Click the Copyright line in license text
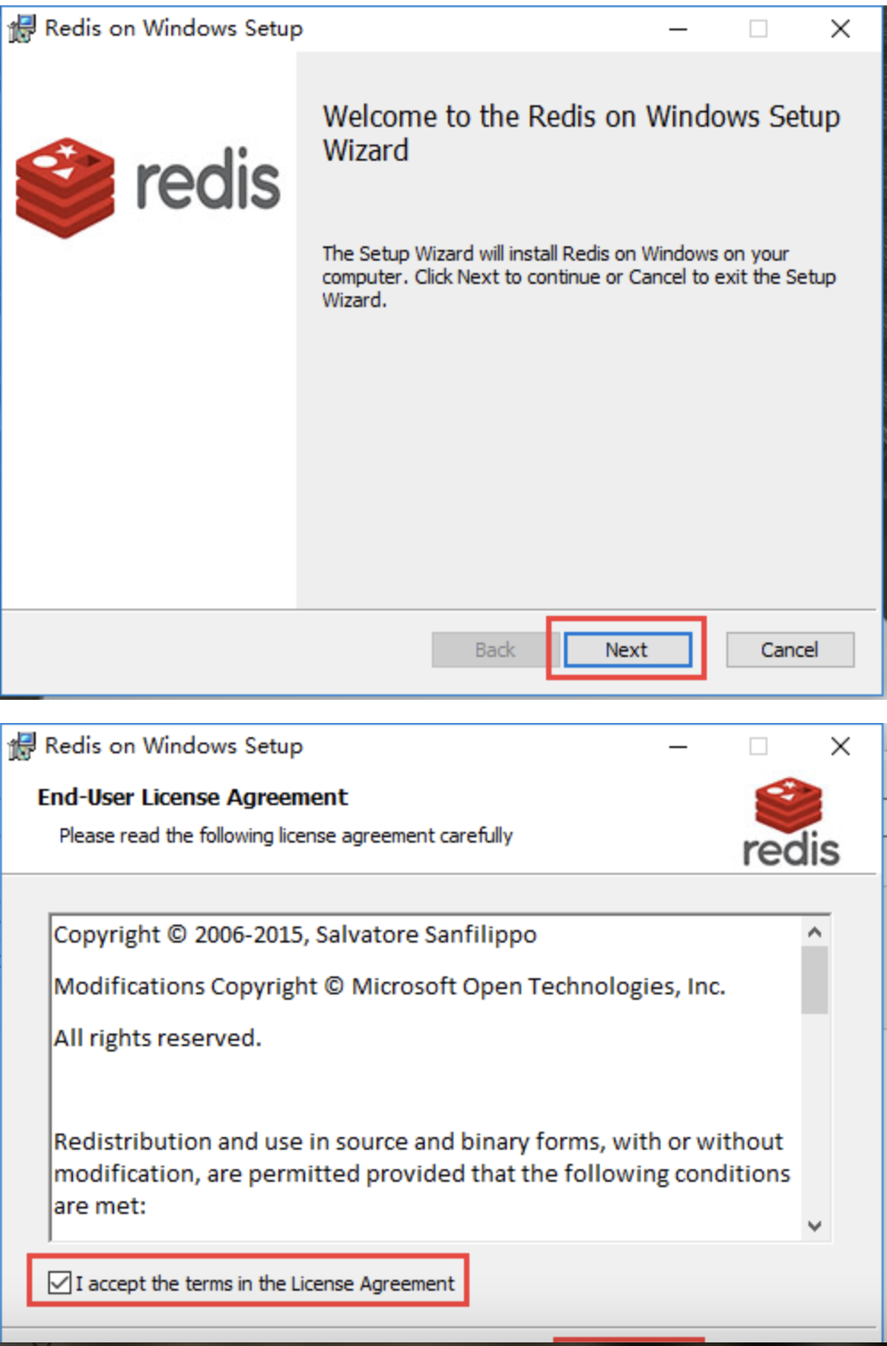Viewport: 887px width, 1346px height. coord(295,935)
